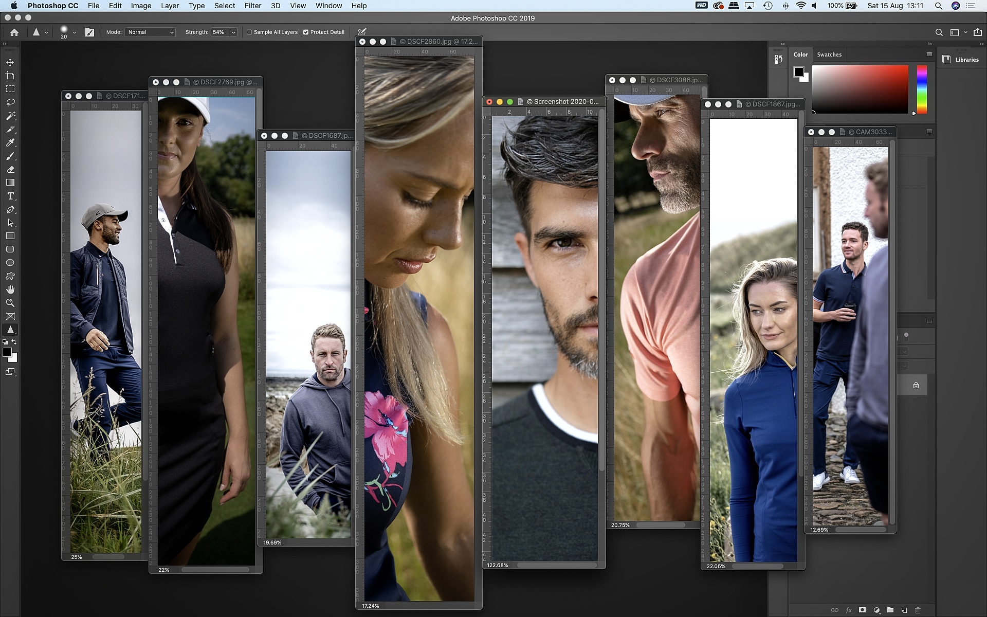Screen dimensions: 987x617
Task: Open the Libraries panel
Action: click(961, 60)
